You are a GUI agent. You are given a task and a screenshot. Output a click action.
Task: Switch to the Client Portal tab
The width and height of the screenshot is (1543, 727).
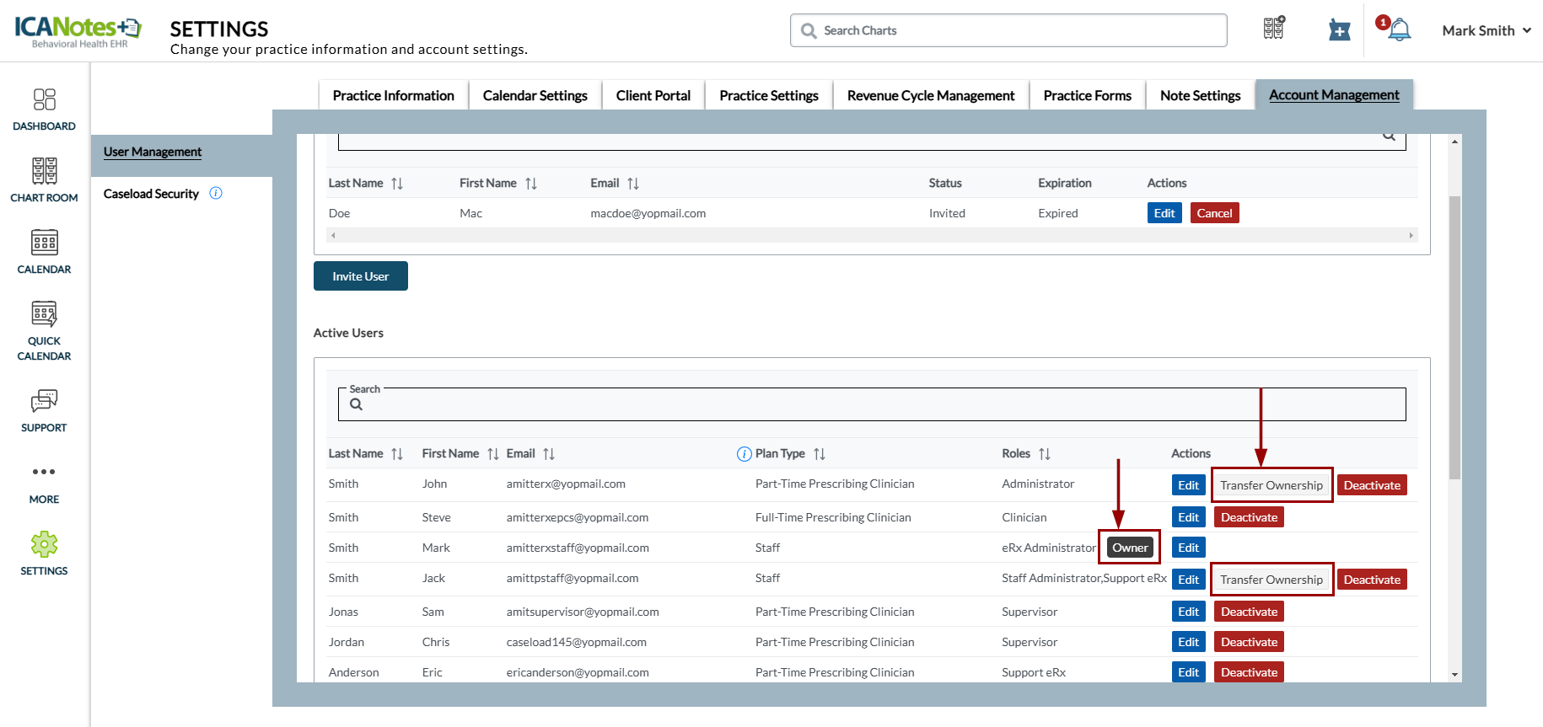(x=653, y=95)
